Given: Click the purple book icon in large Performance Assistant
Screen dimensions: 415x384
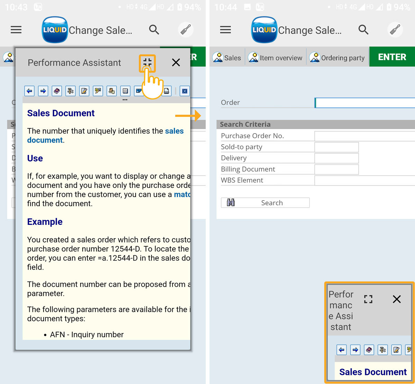Looking at the screenshot, I should tap(57, 91).
